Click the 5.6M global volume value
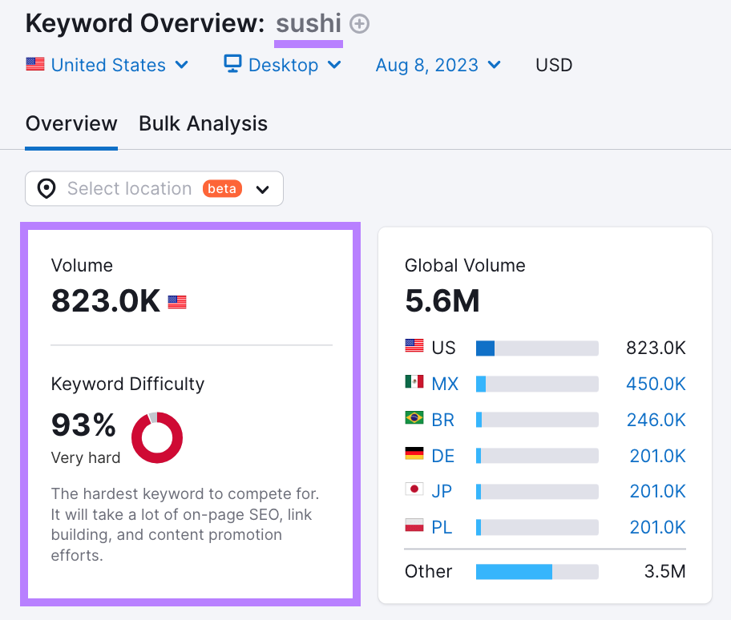Viewport: 731px width, 620px height. tap(442, 301)
